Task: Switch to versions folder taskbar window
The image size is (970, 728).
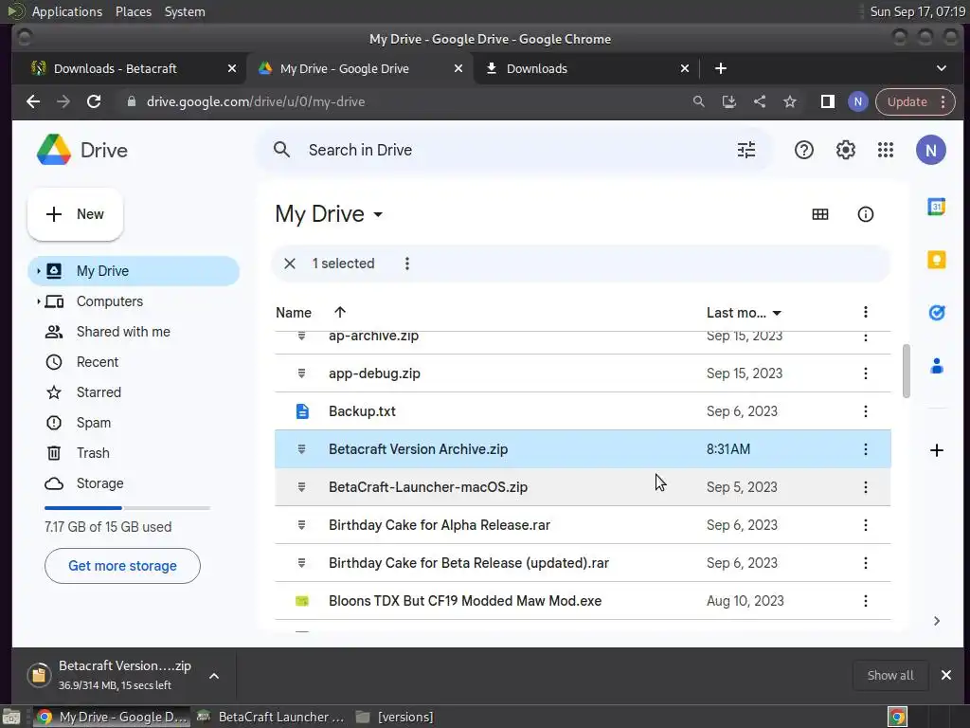Action: 395,717
